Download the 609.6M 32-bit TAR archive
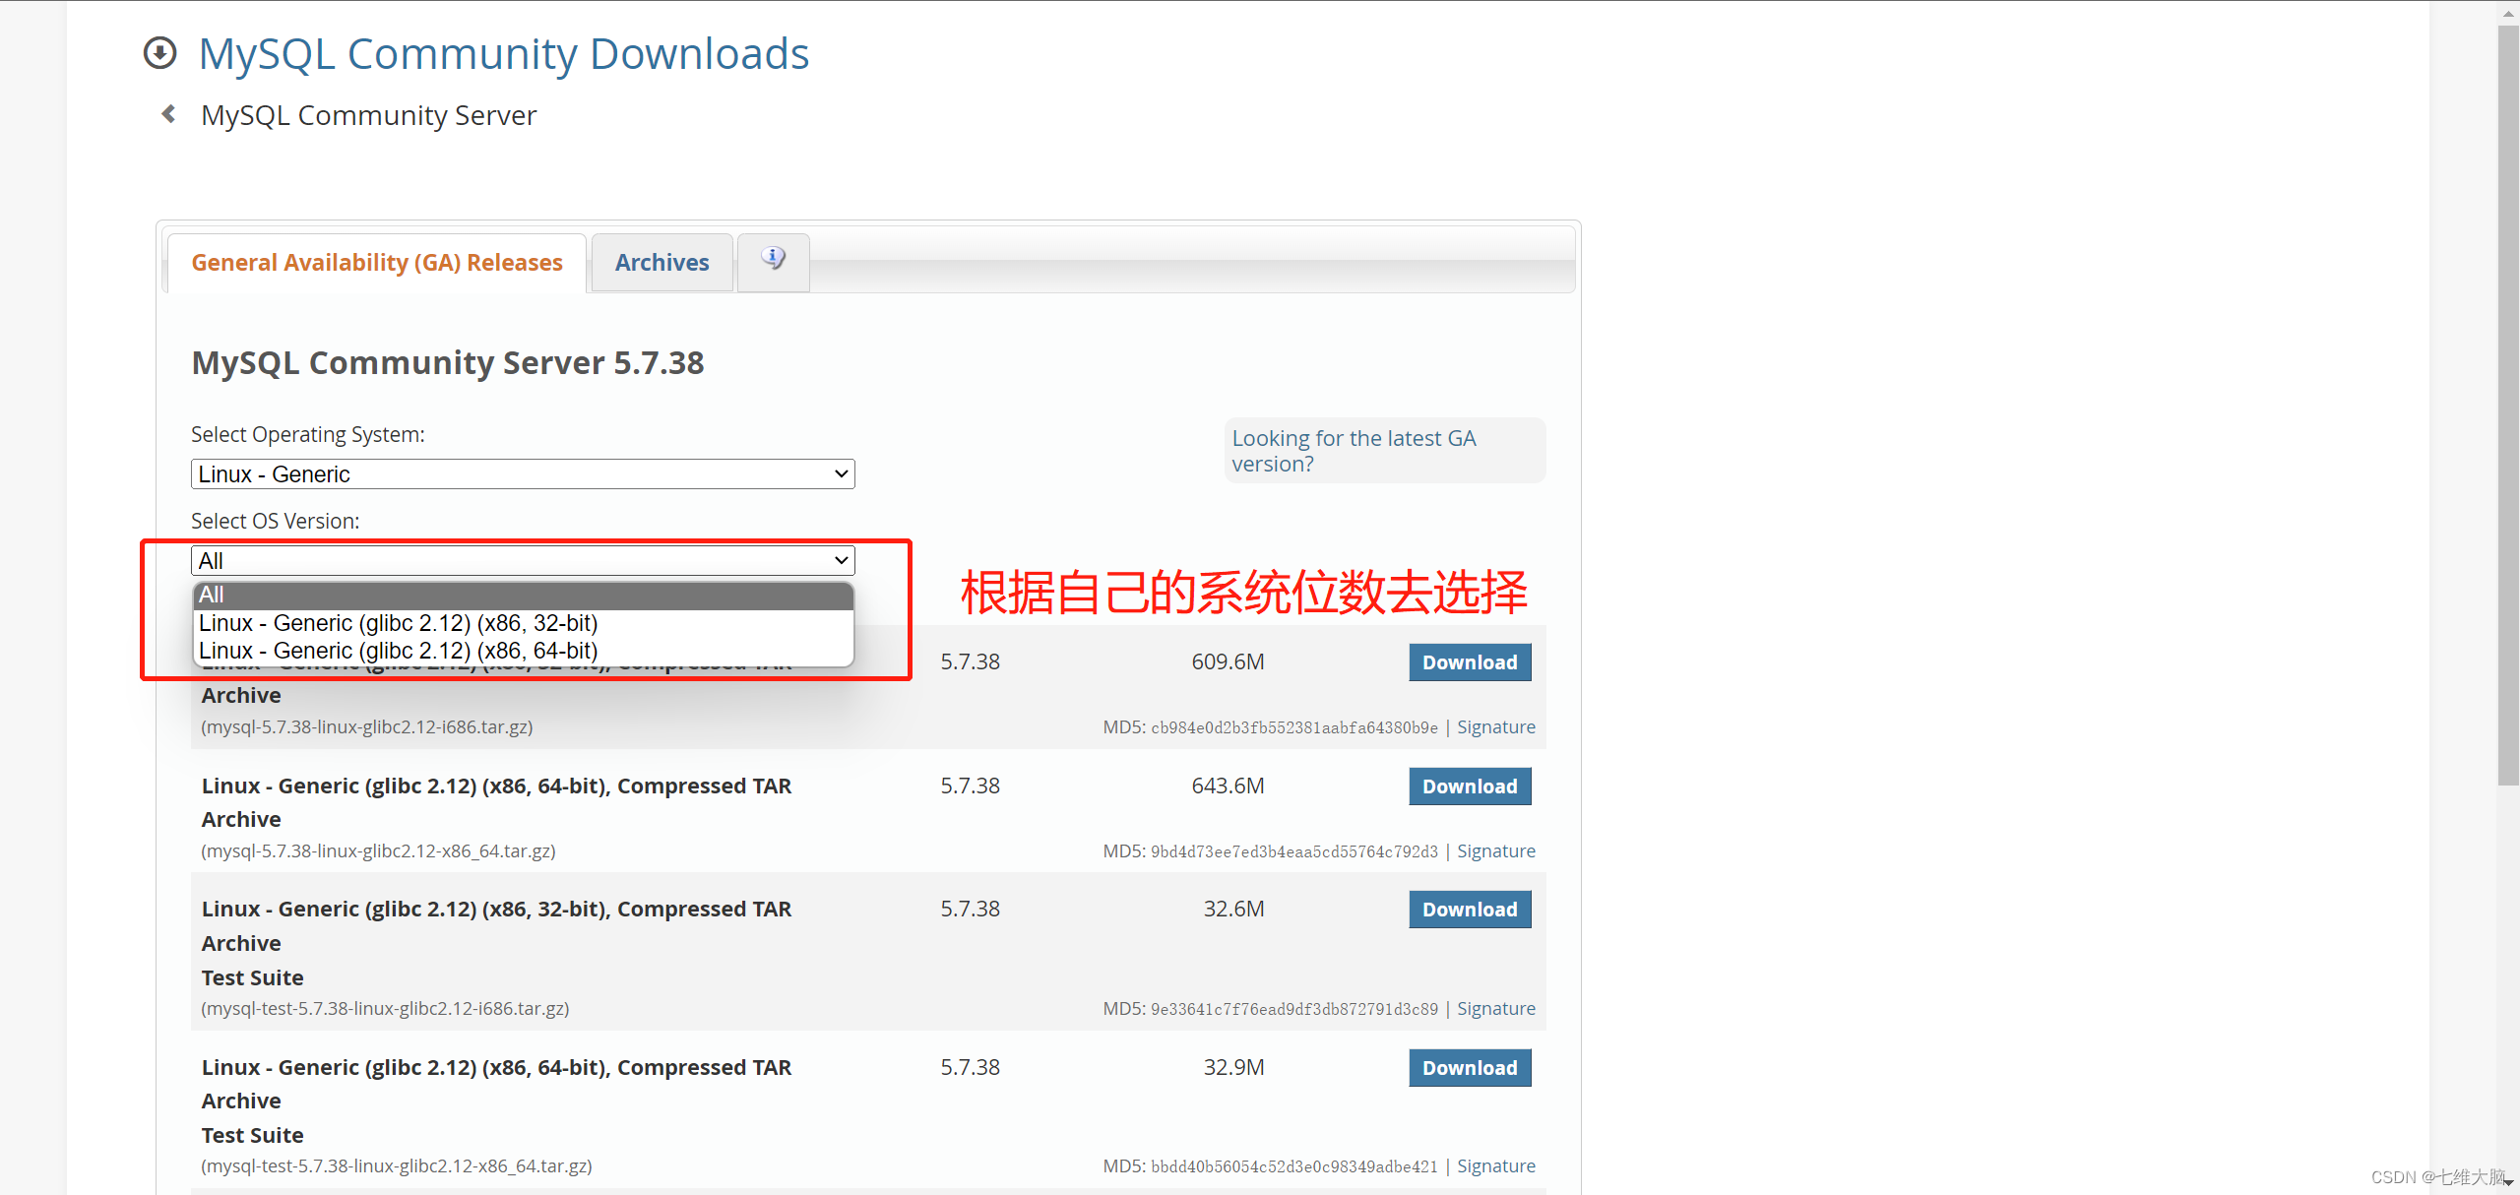This screenshot has height=1195, width=2520. (x=1469, y=662)
